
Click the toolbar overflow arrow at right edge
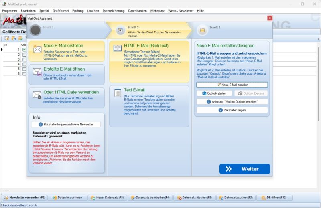click(x=318, y=39)
